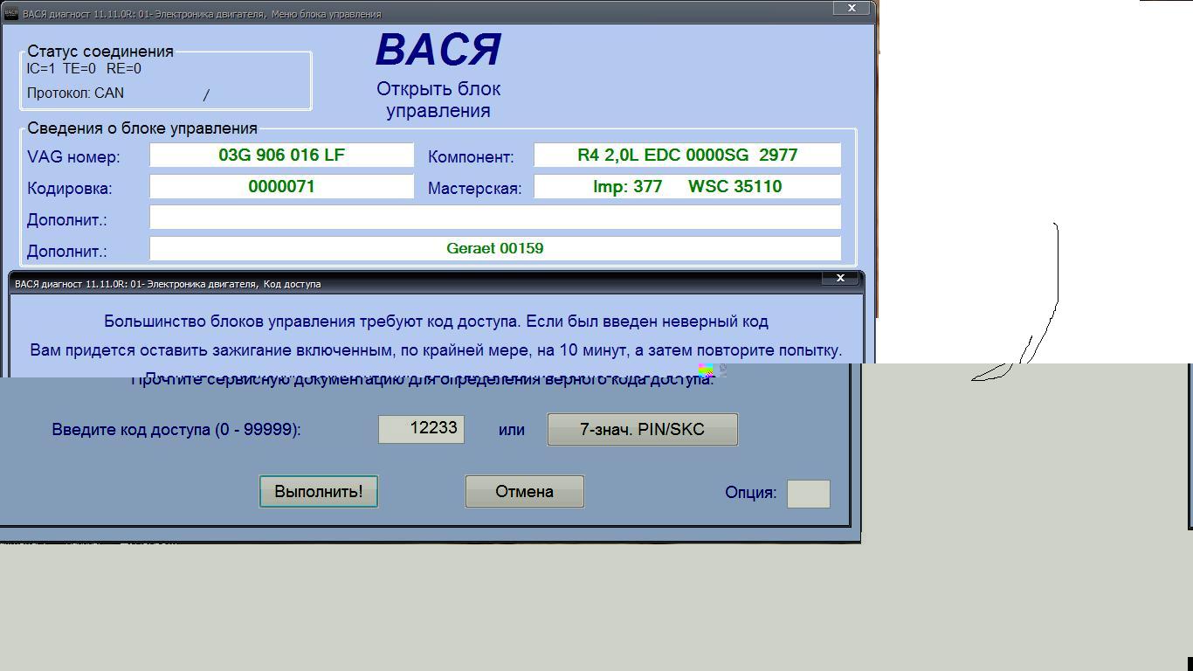This screenshot has width=1193, height=671.
Task: Click the main window title bar text
Action: coord(201,14)
